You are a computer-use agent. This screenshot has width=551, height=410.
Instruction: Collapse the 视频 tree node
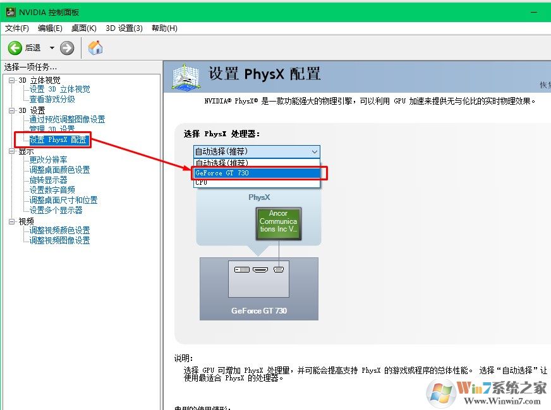pyautogui.click(x=11, y=221)
